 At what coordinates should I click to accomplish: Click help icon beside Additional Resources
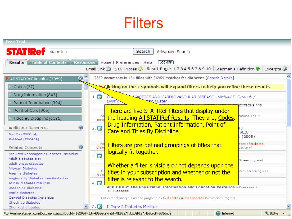pyautogui.click(x=81, y=127)
